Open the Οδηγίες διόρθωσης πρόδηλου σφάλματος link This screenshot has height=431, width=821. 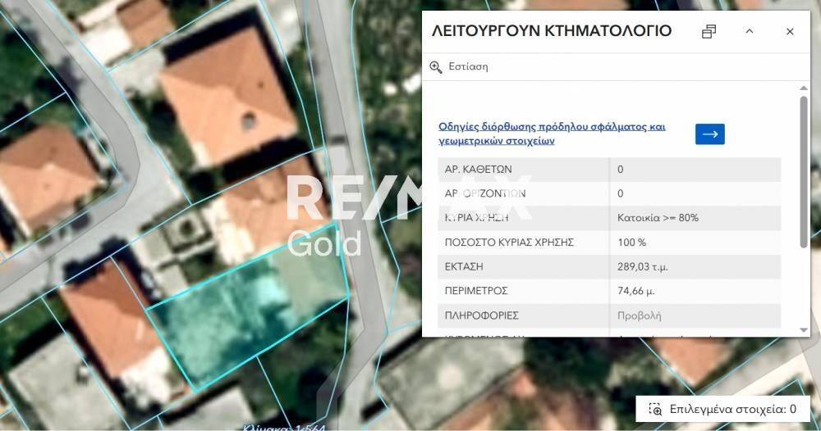coord(552,134)
